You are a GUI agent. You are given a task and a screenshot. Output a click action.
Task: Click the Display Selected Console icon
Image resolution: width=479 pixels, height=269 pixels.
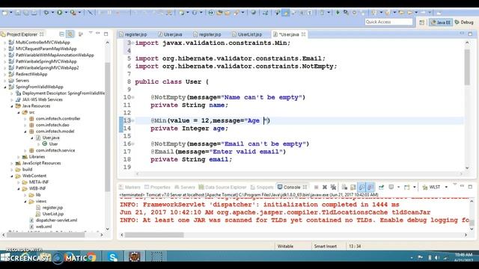pyautogui.click(x=391, y=187)
